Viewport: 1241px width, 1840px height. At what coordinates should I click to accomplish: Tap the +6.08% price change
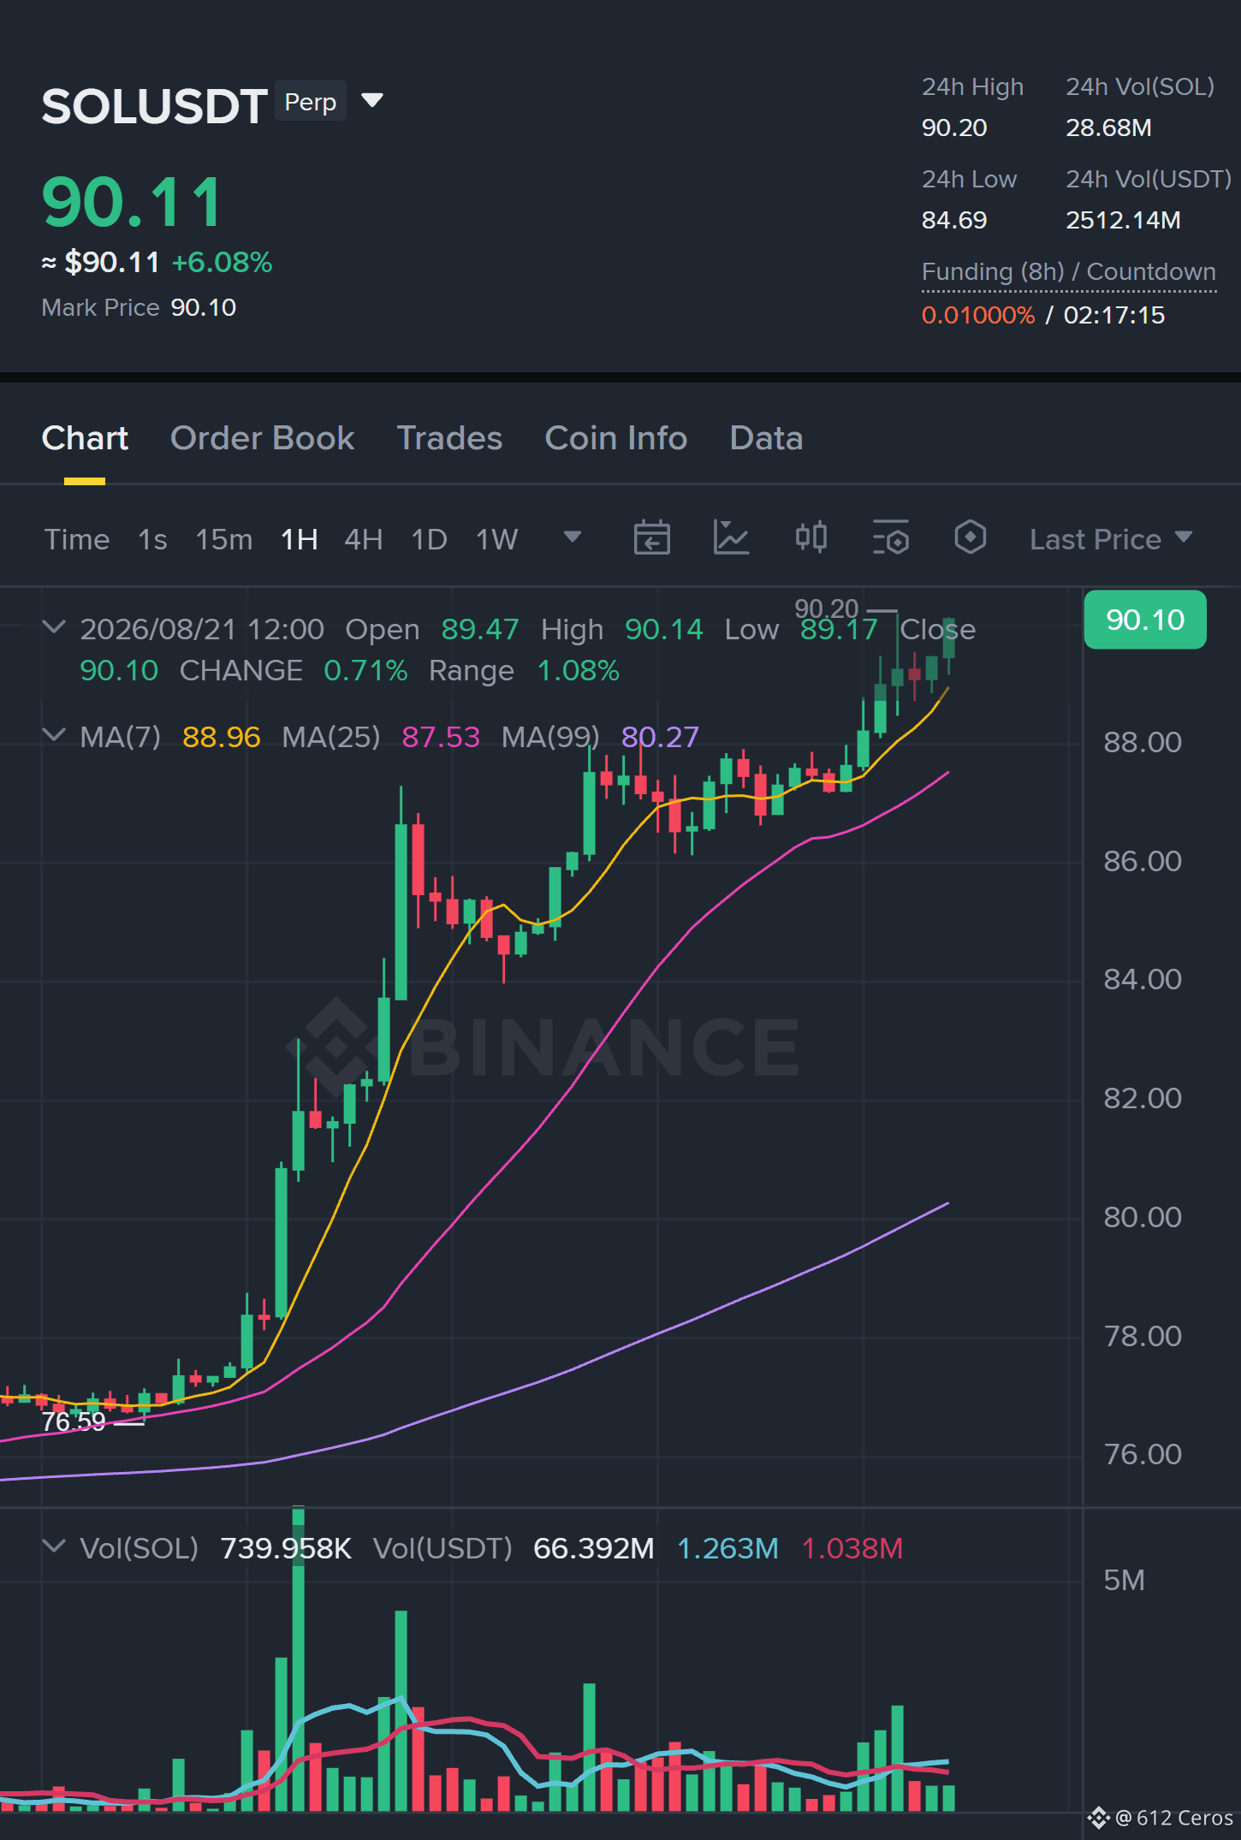[x=222, y=263]
